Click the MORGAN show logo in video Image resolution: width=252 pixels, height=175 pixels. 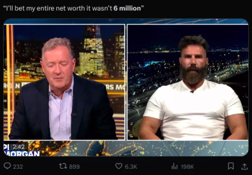click(x=22, y=153)
